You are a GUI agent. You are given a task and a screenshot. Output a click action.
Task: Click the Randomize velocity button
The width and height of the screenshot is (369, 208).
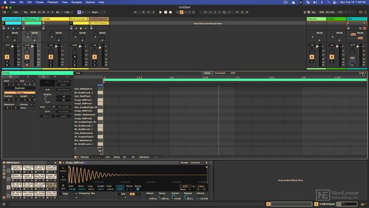[96, 157]
